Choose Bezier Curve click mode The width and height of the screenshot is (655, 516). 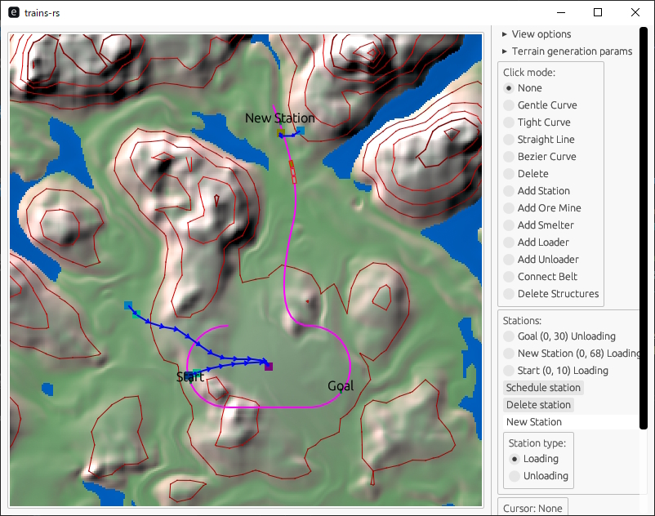pyautogui.click(x=540, y=157)
